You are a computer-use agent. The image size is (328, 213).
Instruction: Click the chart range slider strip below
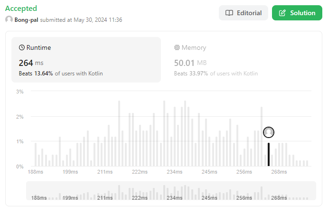(171, 191)
